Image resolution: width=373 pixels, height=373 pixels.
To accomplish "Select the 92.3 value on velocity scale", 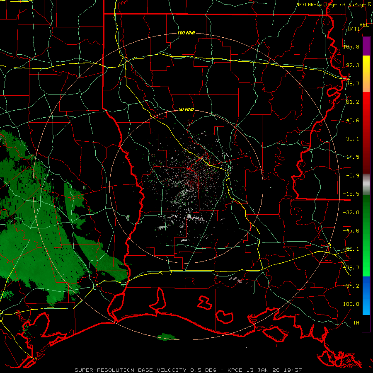I will click(353, 65).
